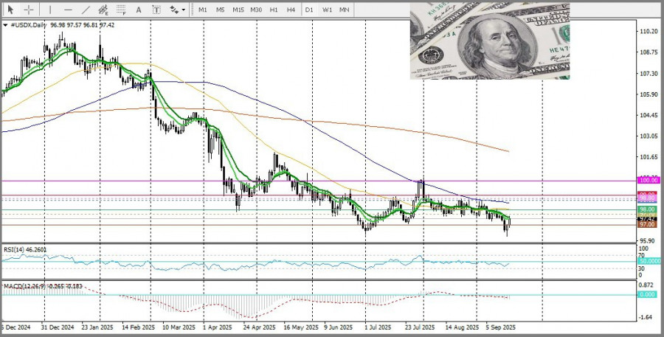Select the vertical line drawing tool
Screen dimensions: 664x337
pos(49,10)
